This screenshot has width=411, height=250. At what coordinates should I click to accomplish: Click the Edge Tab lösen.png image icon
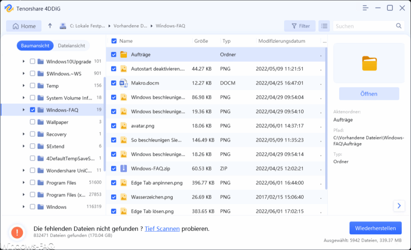click(x=124, y=211)
